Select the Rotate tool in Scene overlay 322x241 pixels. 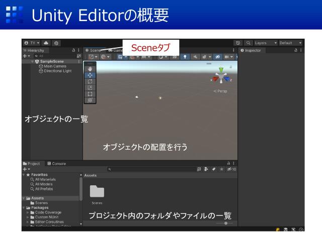[x=90, y=81]
